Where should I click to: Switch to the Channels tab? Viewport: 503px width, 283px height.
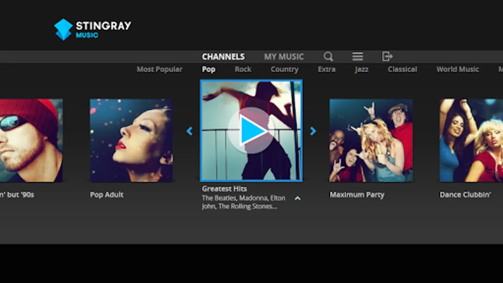[223, 57]
